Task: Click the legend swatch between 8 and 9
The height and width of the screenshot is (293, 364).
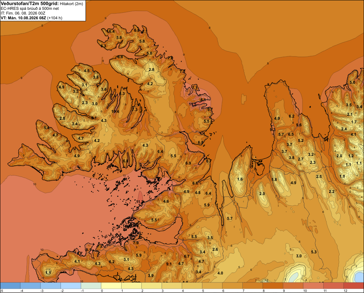Action: pyautogui.click(x=273, y=286)
